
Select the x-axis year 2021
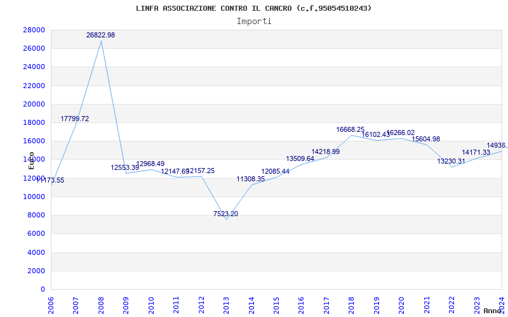(427, 306)
